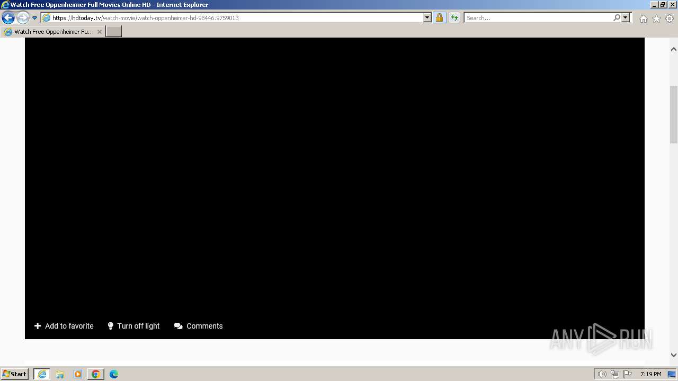The width and height of the screenshot is (678, 381).
Task: Click the hdtoday.tv URL in address bar
Action: 146,18
